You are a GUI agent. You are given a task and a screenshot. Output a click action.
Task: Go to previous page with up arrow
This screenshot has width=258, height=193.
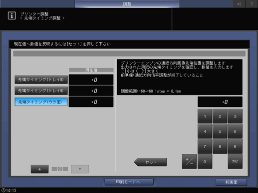pos(39,169)
